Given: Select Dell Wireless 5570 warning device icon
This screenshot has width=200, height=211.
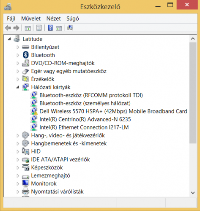Looking at the screenshot, I should point(34,111).
